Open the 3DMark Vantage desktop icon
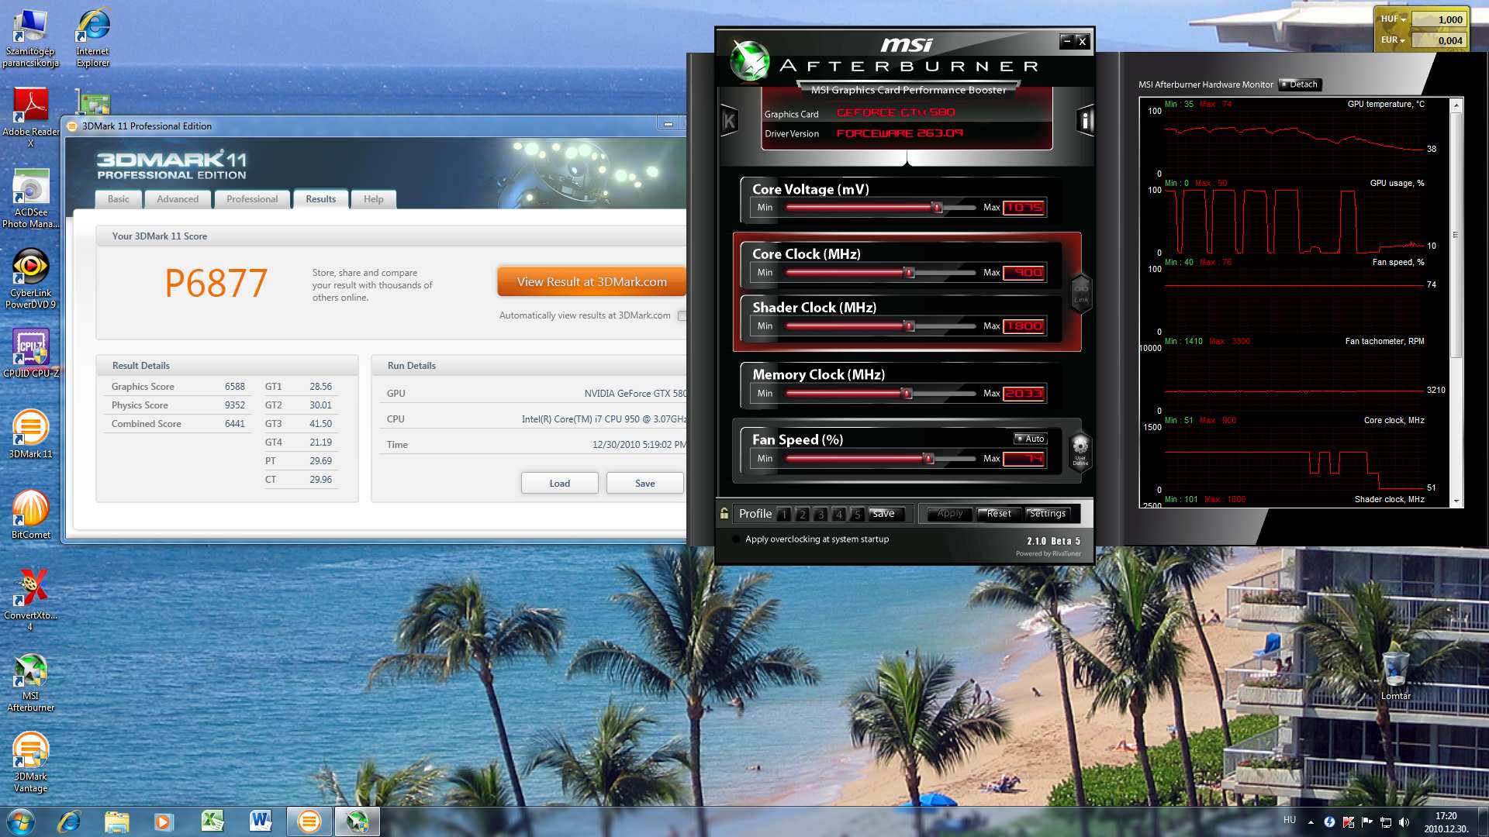This screenshot has width=1489, height=837. [x=30, y=763]
